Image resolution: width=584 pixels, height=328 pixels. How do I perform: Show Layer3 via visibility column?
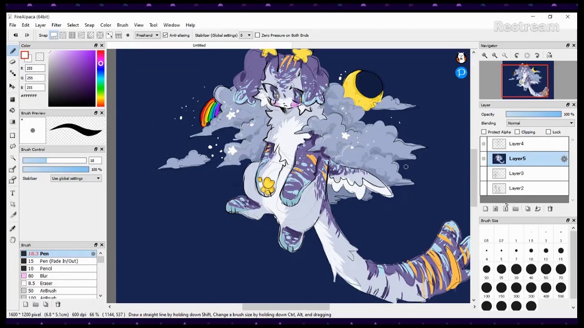click(484, 174)
